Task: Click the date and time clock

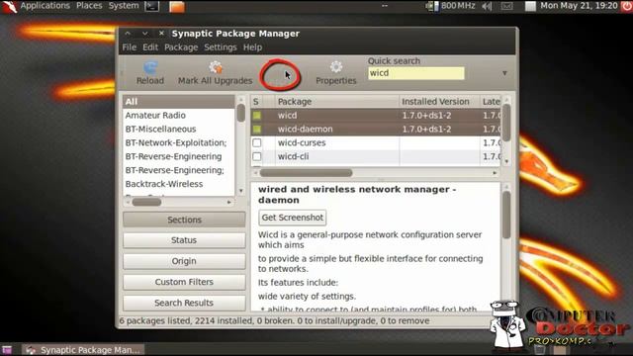Action: point(579,6)
